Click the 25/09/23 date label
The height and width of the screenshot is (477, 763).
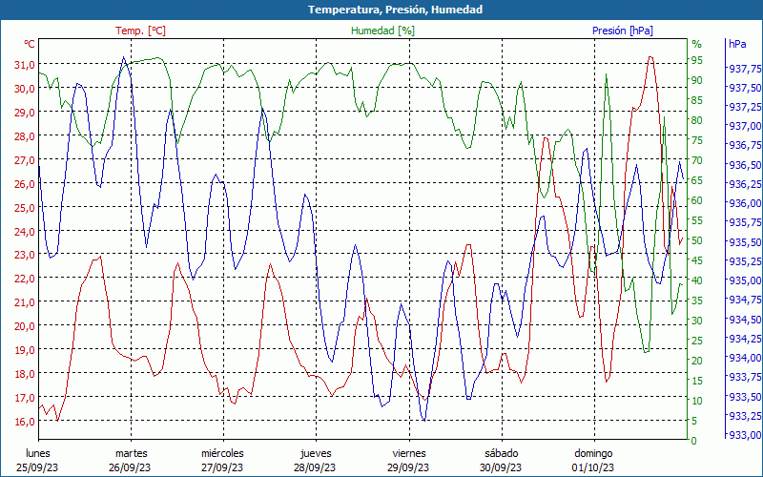(x=37, y=467)
